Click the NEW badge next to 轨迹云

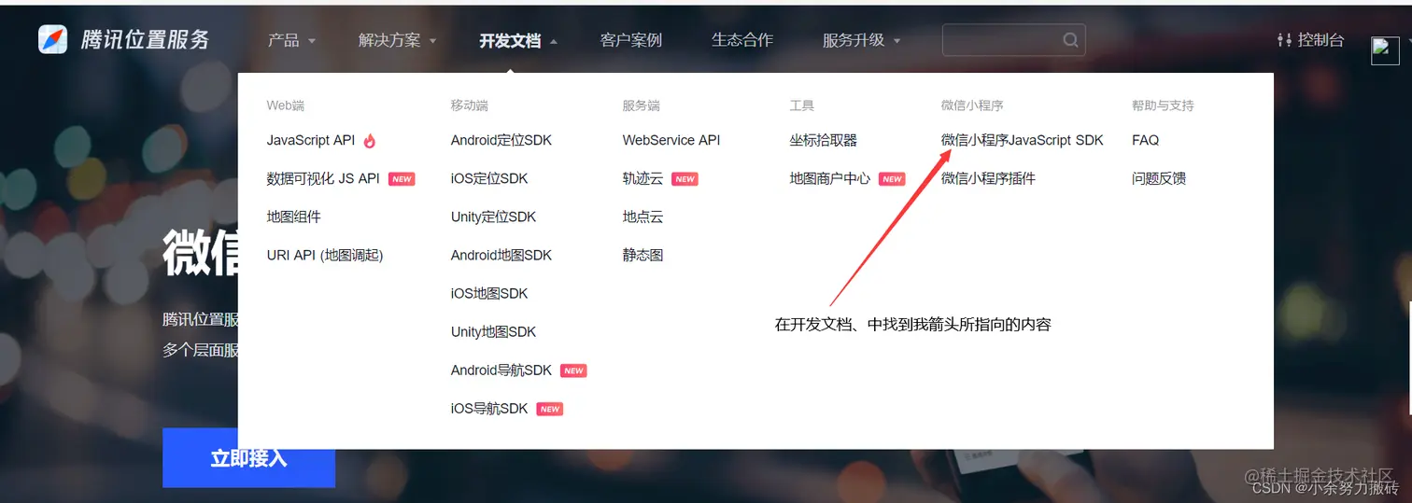[x=685, y=179]
